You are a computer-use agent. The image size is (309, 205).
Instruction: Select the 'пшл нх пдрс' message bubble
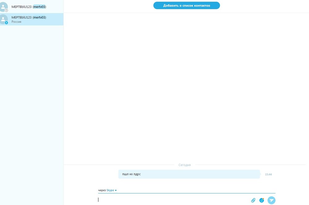pos(189,174)
